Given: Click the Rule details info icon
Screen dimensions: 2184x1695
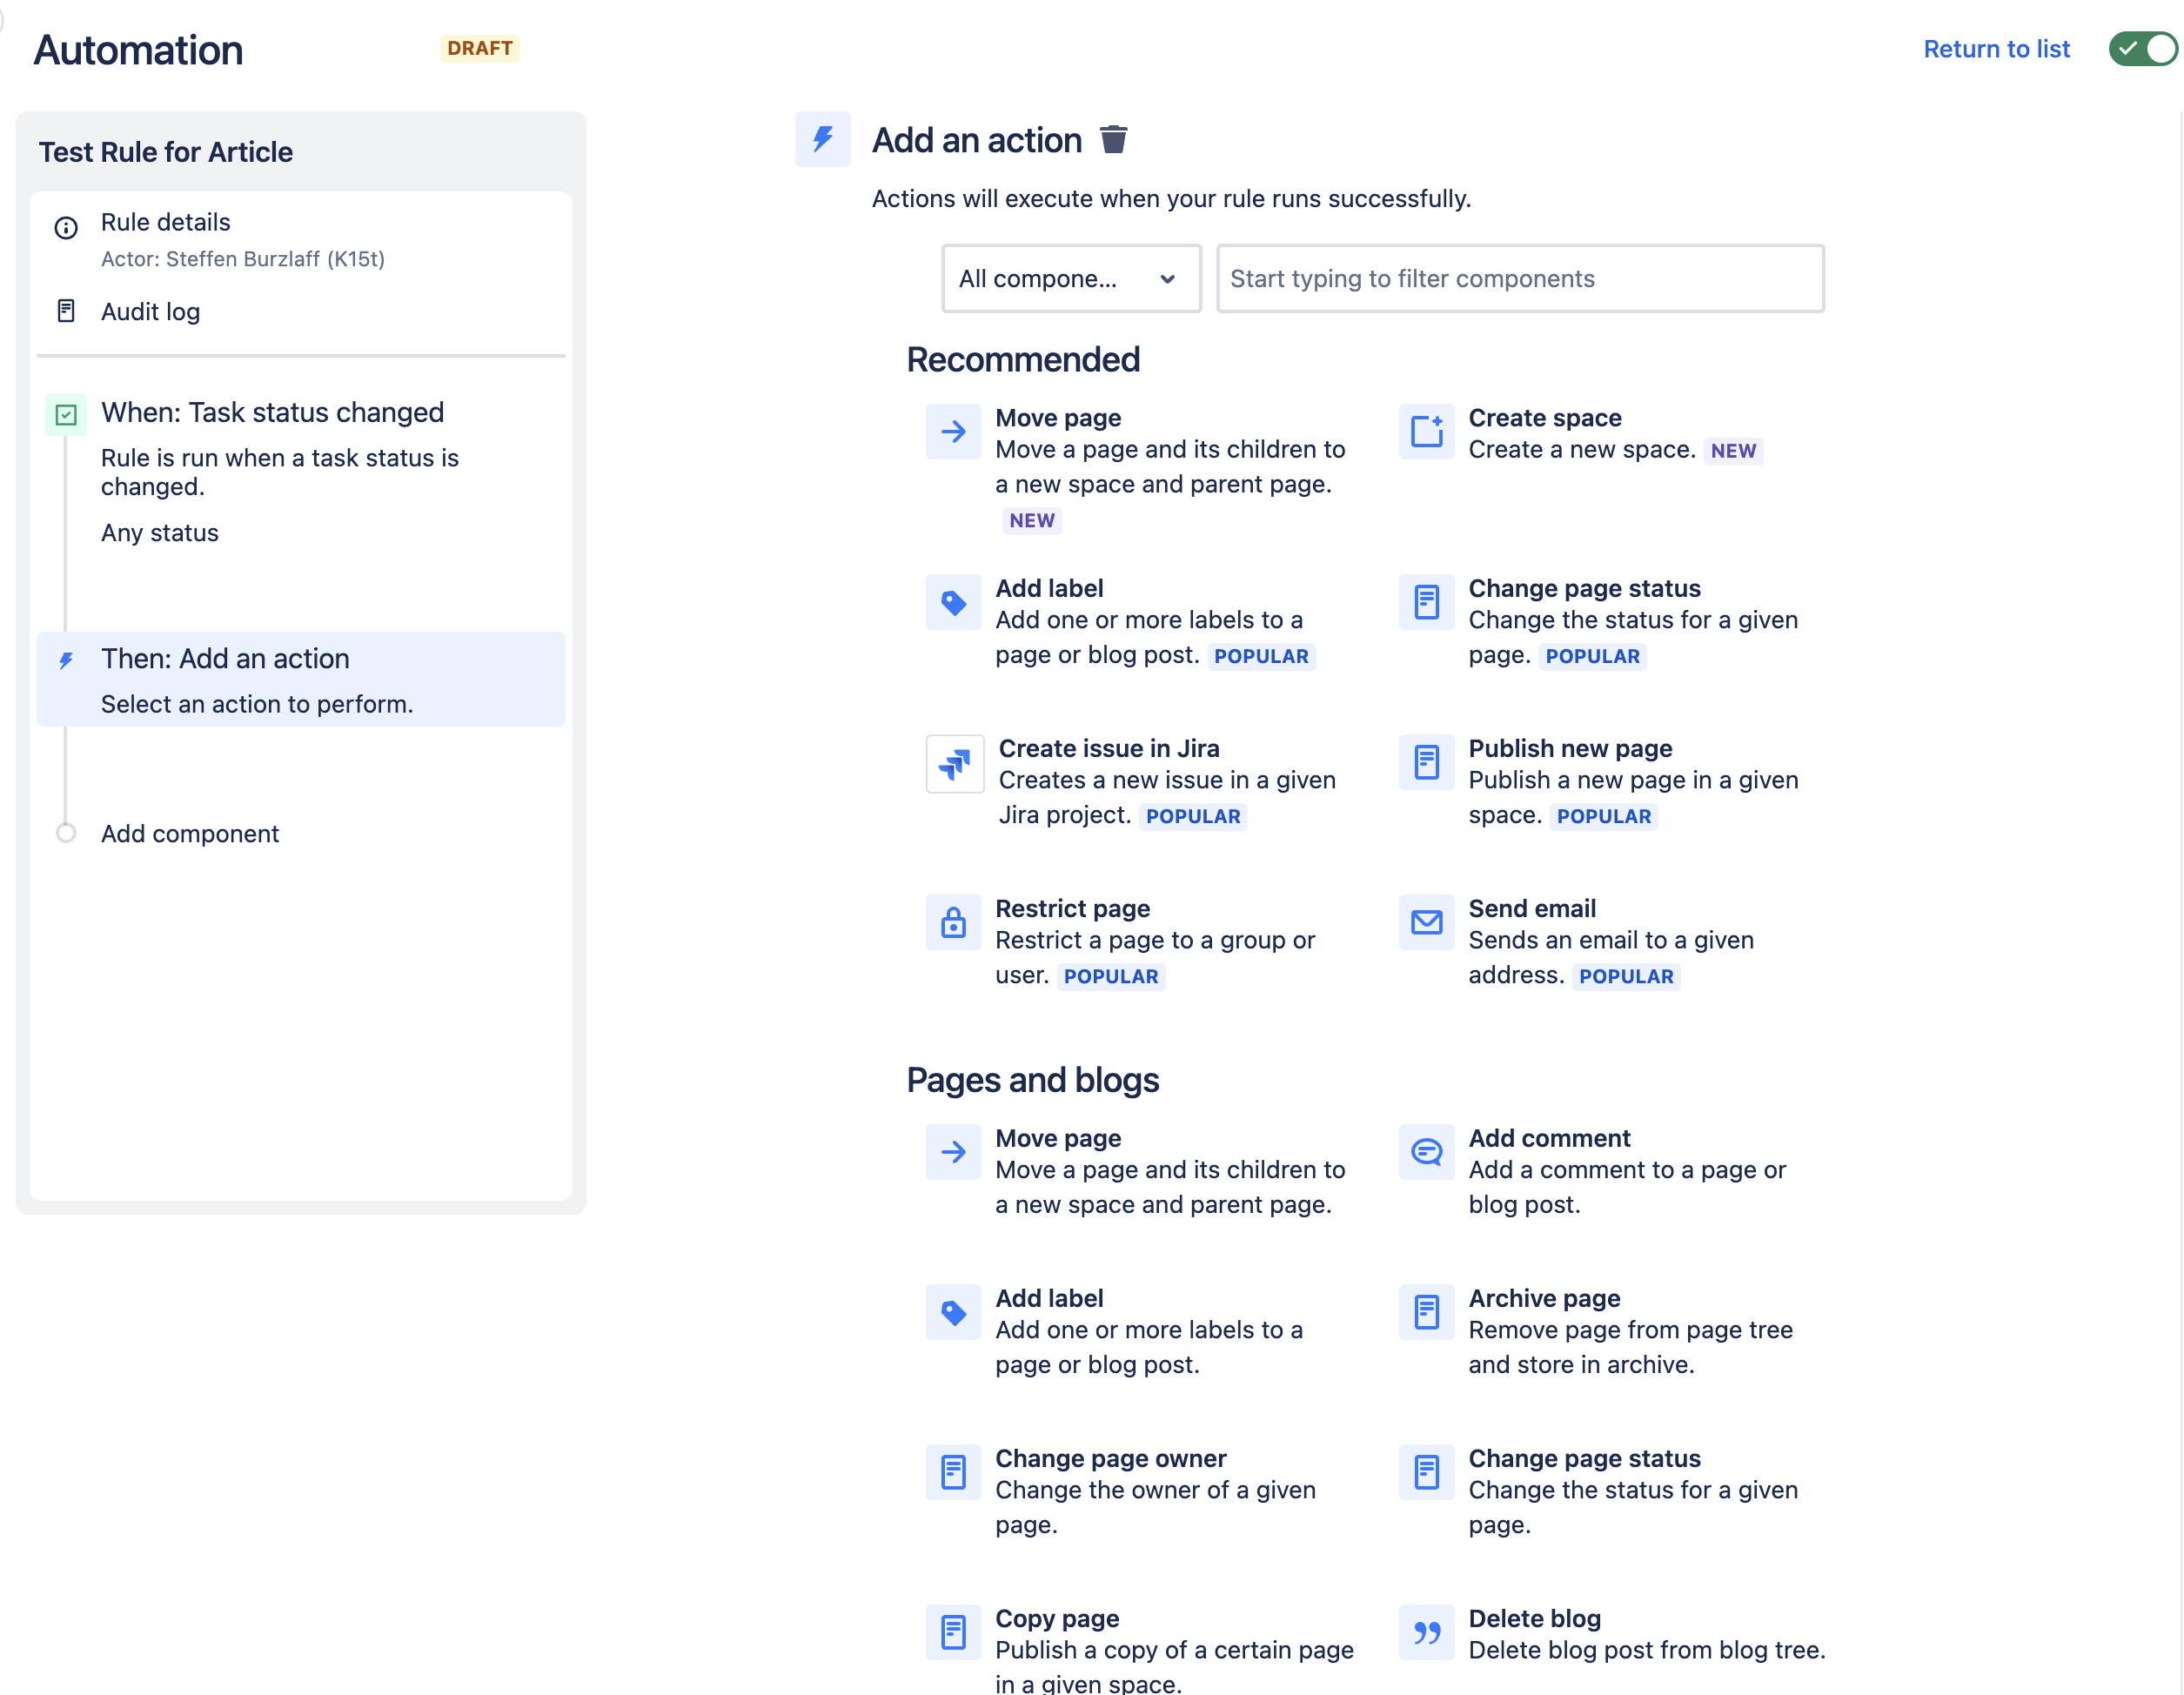Looking at the screenshot, I should tap(66, 228).
